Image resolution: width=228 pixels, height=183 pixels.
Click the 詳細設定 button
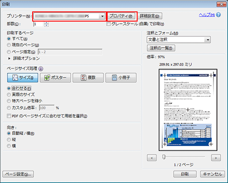(x=150, y=16)
